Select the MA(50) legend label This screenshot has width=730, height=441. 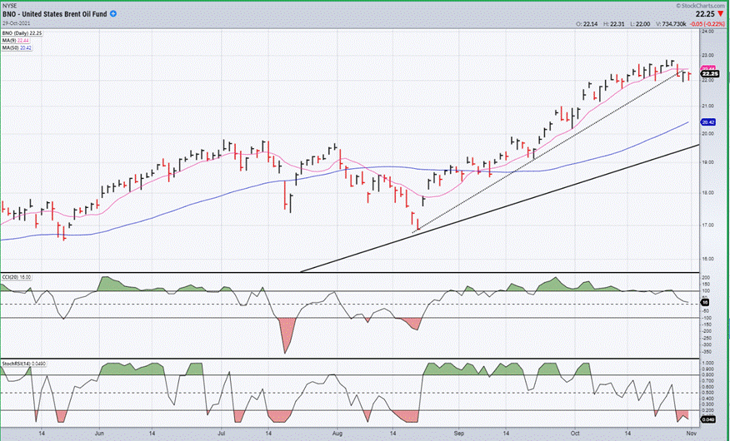[17, 47]
